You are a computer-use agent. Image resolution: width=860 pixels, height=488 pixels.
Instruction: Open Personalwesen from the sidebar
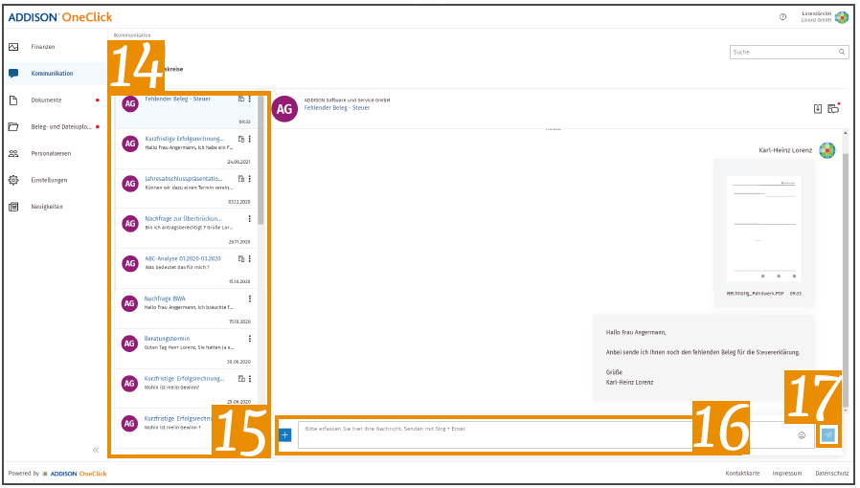pyautogui.click(x=51, y=154)
